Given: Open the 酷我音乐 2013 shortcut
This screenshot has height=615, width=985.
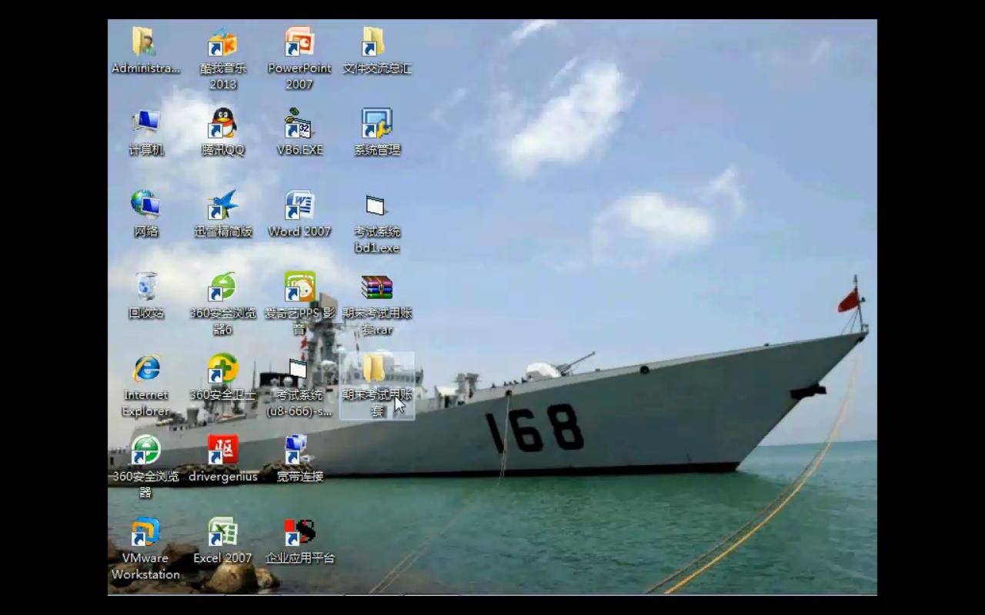Looking at the screenshot, I should [222, 43].
